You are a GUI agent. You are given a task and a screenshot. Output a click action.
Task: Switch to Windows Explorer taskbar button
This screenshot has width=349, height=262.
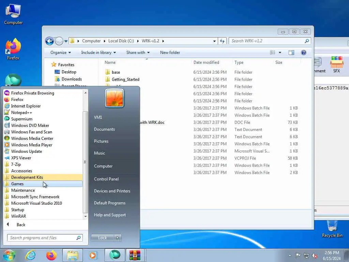73,255
